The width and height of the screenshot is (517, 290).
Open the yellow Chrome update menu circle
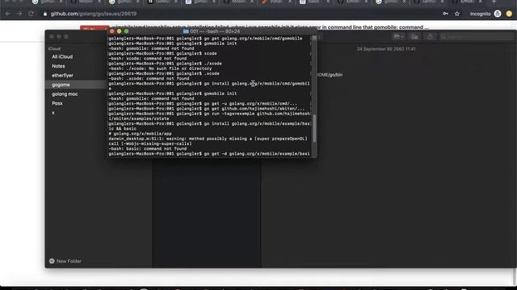(509, 14)
